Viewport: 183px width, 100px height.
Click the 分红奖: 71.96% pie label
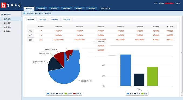click(86, 81)
